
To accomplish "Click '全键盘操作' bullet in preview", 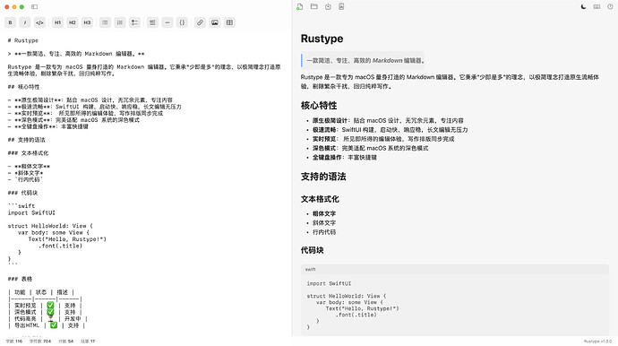I will (x=345, y=158).
